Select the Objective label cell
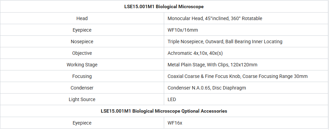 (x=82, y=53)
